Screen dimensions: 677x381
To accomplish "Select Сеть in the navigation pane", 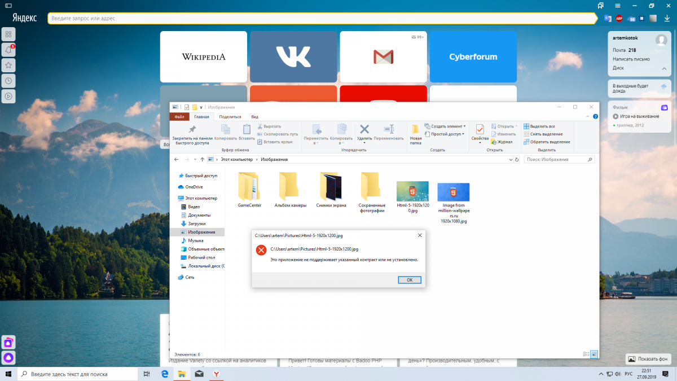I will click(186, 277).
